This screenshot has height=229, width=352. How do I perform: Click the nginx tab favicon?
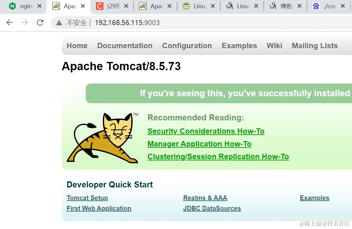click(12, 6)
